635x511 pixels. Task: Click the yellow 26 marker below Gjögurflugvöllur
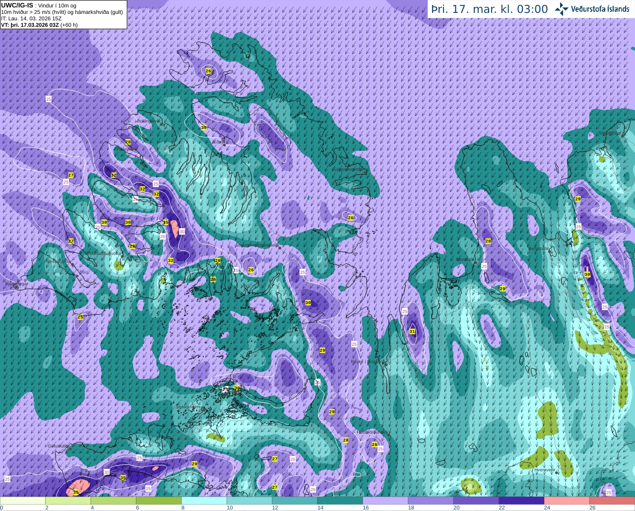[x=351, y=218]
